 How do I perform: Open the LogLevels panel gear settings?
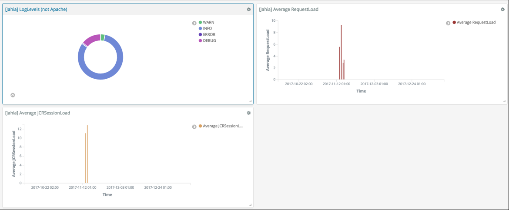coord(249,9)
